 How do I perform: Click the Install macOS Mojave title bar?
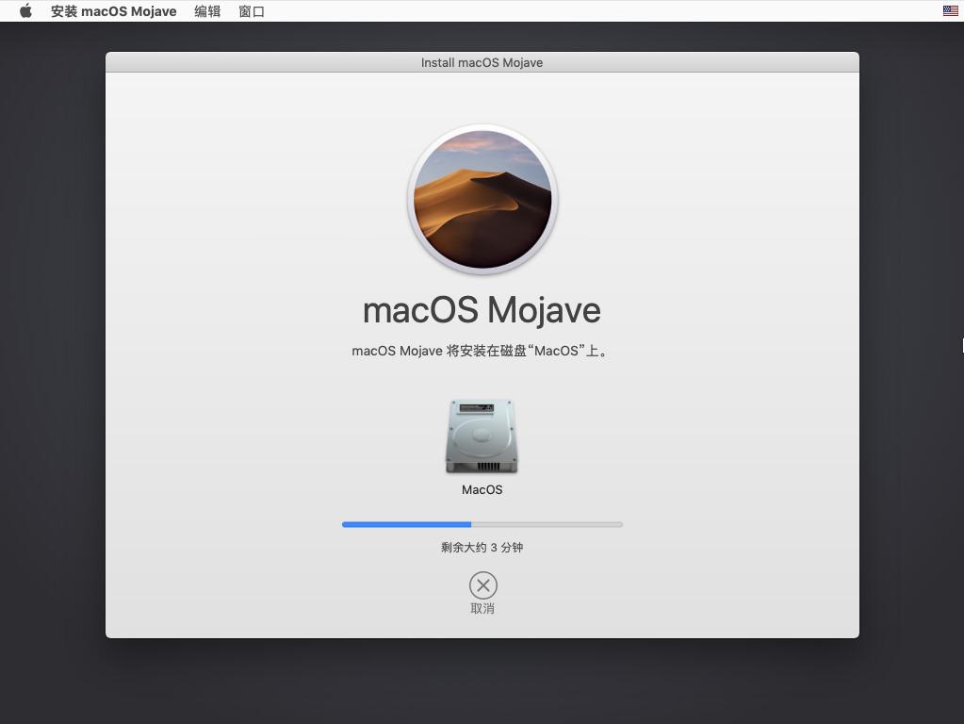482,62
